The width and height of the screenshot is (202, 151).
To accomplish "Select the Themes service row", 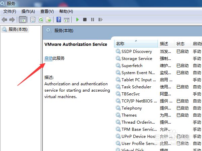I will coord(158,115).
